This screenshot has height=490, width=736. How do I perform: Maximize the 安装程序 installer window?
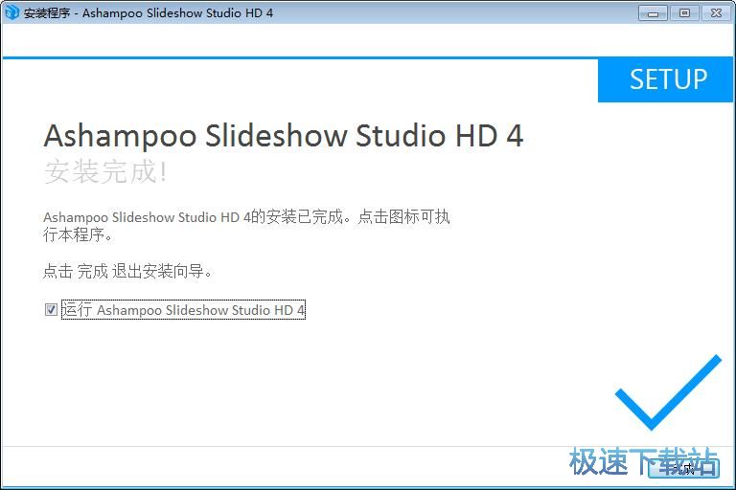[684, 13]
